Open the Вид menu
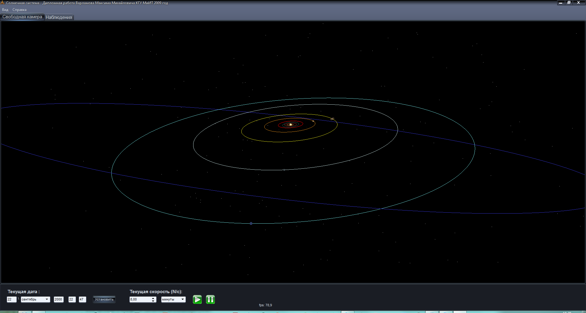Screen dimensions: 586x313 tap(5, 10)
